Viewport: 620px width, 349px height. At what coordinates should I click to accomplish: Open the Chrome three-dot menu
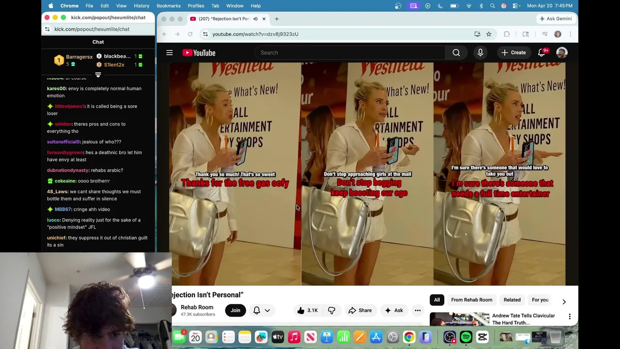(570, 34)
